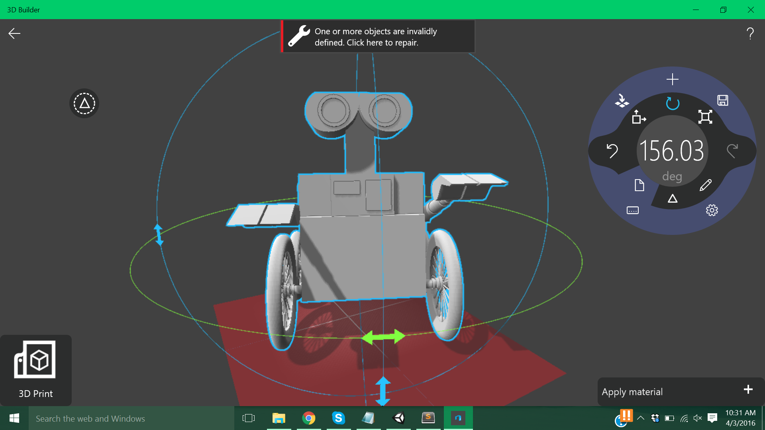The image size is (765, 430).
Task: Select the Move tool icon
Action: (639, 117)
